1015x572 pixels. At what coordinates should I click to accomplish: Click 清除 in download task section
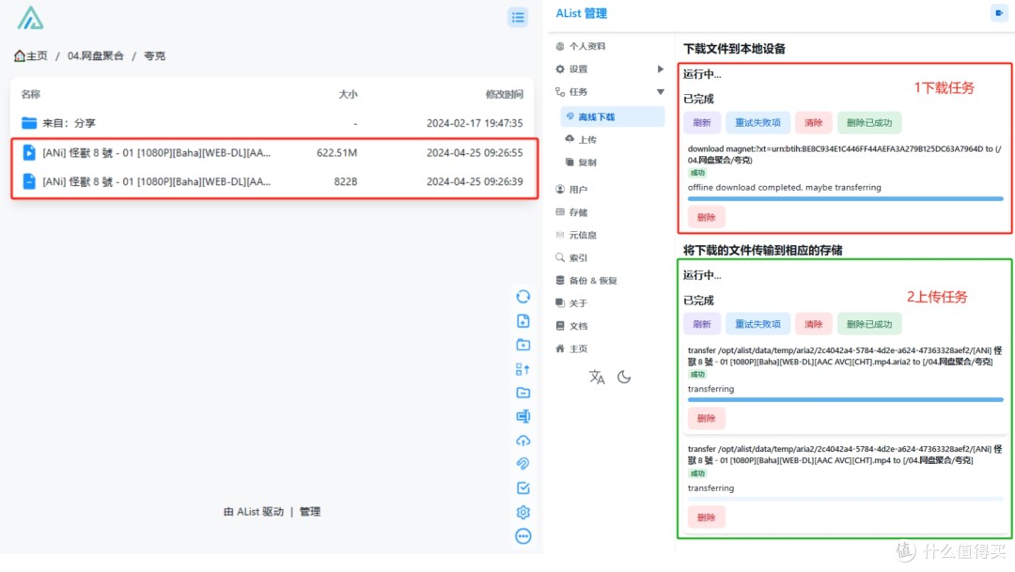click(x=813, y=122)
